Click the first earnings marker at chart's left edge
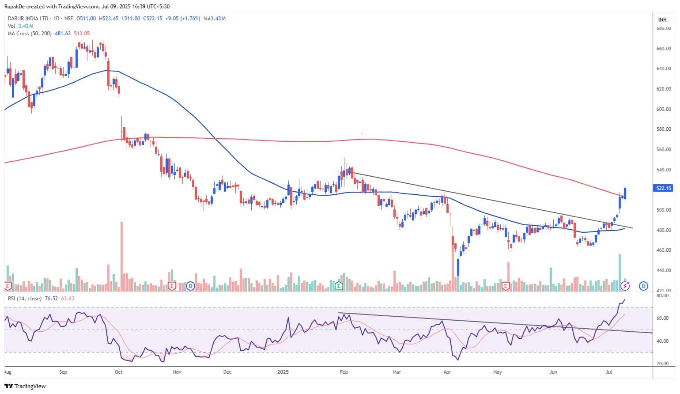The width and height of the screenshot is (680, 394). pos(8,286)
